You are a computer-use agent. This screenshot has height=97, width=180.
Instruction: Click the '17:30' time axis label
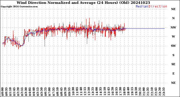click(x=121, y=92)
